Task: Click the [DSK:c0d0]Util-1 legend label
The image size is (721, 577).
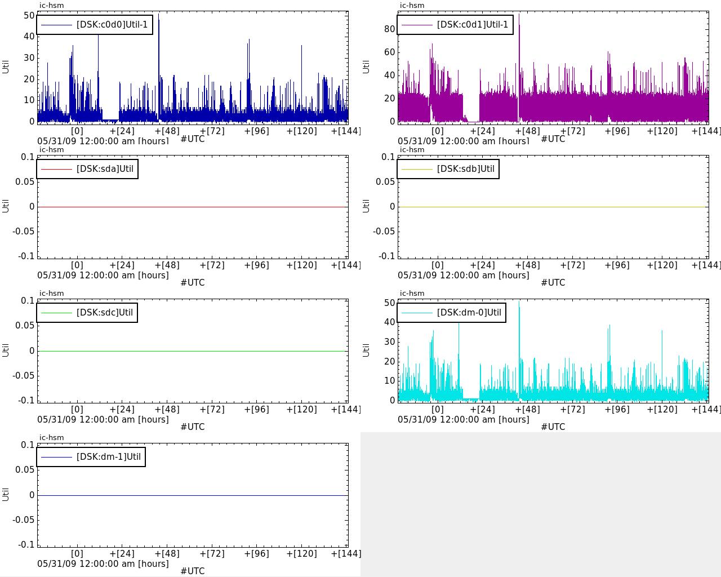Action: pyautogui.click(x=112, y=25)
